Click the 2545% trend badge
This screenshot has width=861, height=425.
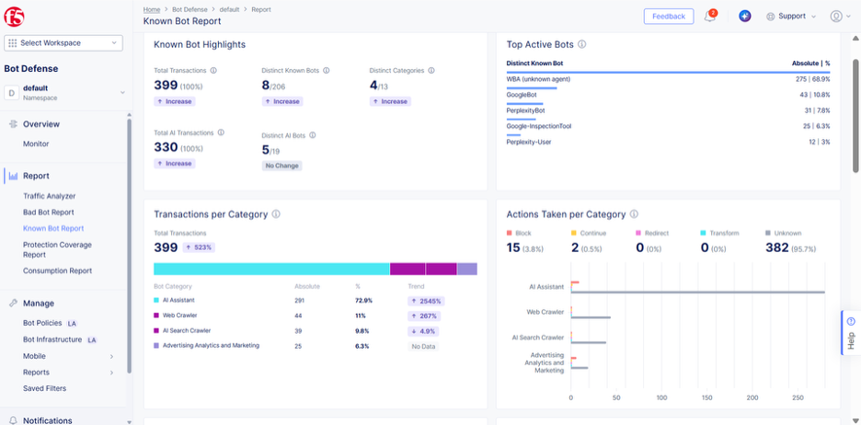pos(426,301)
